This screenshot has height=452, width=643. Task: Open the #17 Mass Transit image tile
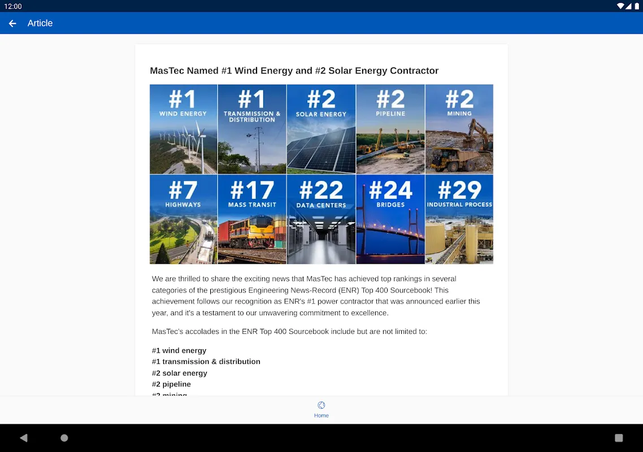point(252,219)
